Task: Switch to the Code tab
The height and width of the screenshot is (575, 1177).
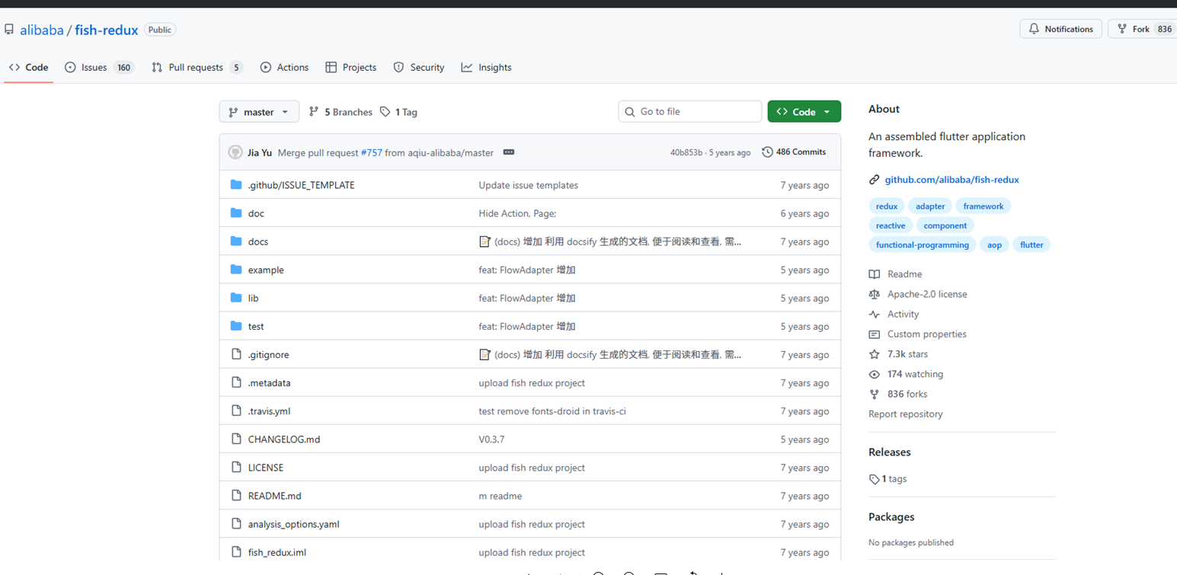Action: coord(29,67)
